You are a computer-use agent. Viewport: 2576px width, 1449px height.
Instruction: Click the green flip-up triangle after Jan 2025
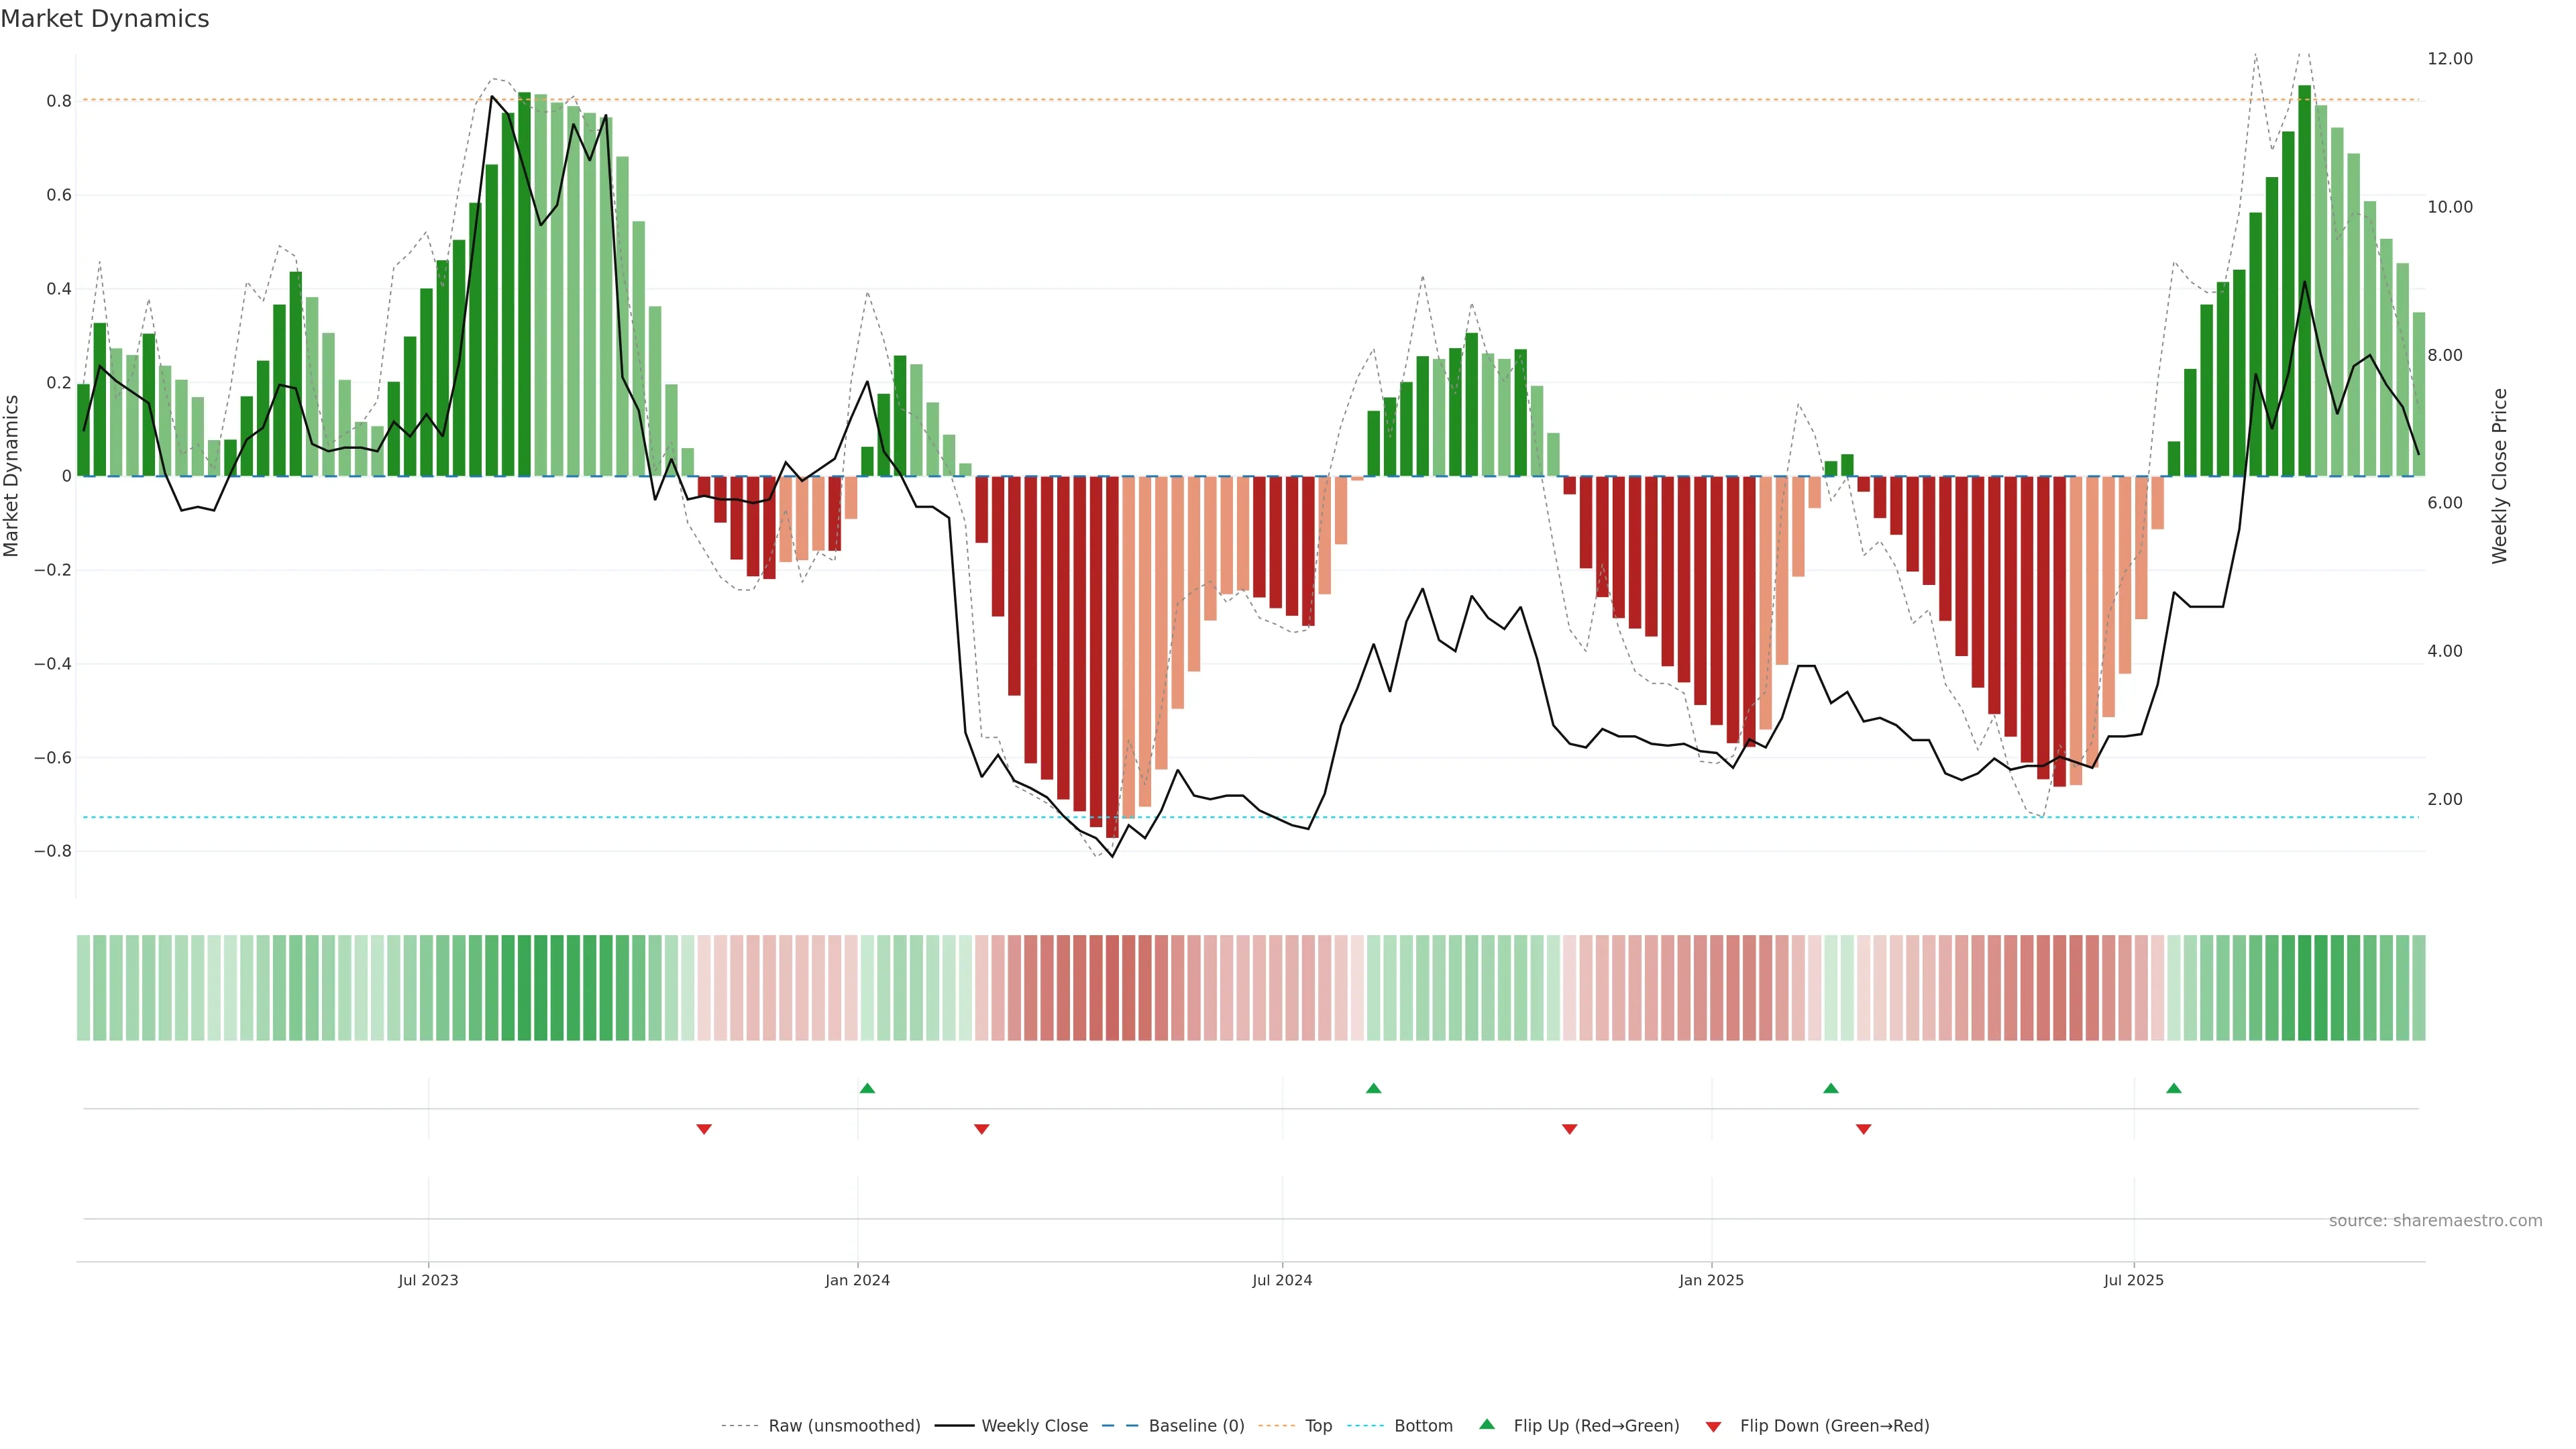pos(1830,1088)
